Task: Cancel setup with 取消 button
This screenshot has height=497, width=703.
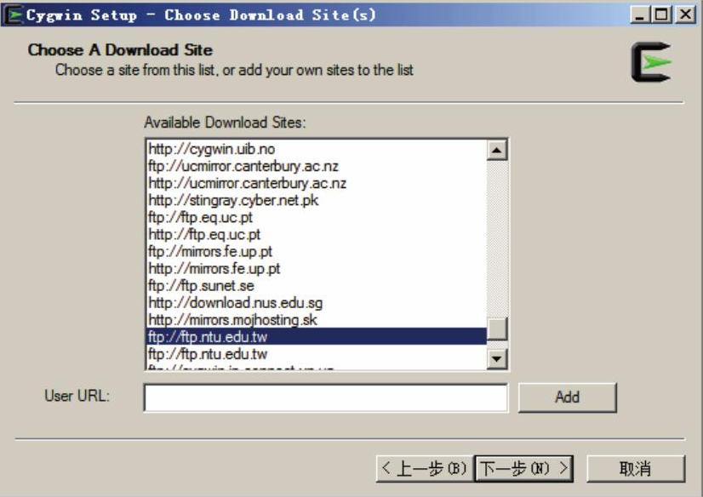Action: [635, 468]
